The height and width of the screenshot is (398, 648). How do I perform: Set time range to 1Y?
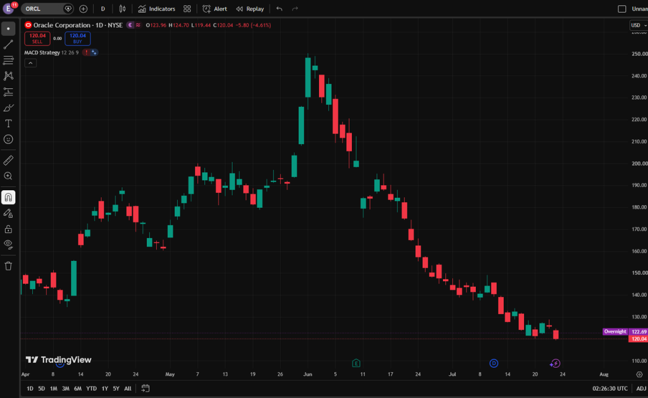click(x=104, y=389)
